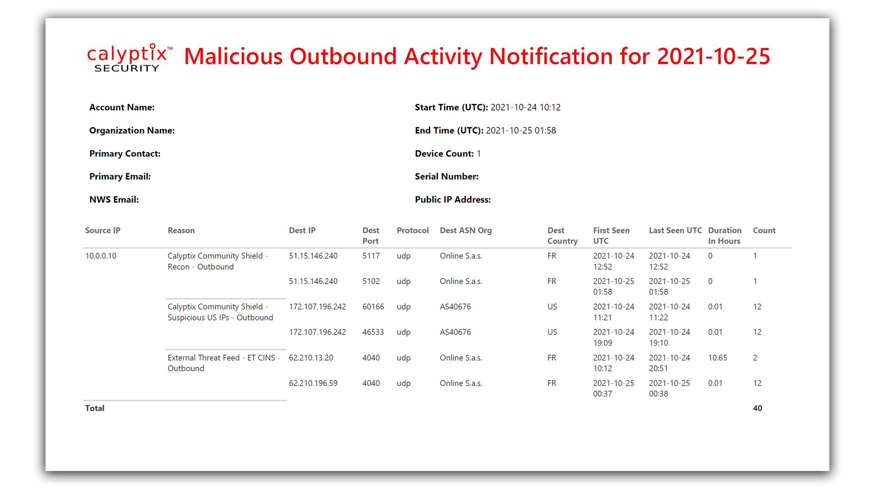Click the Public IP Address label
Image resolution: width=874 pixels, height=491 pixels.
click(x=452, y=200)
